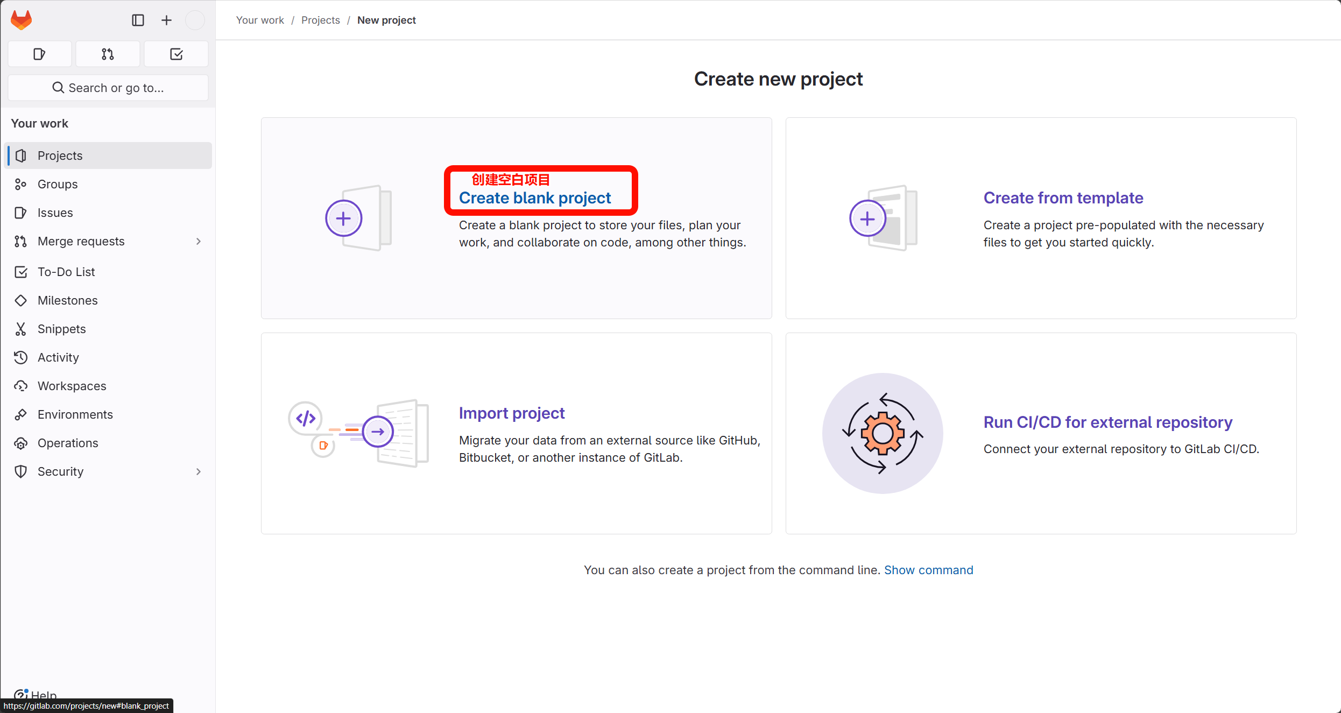Click Projects breadcrumb link
This screenshot has height=713, width=1341.
pyautogui.click(x=321, y=20)
